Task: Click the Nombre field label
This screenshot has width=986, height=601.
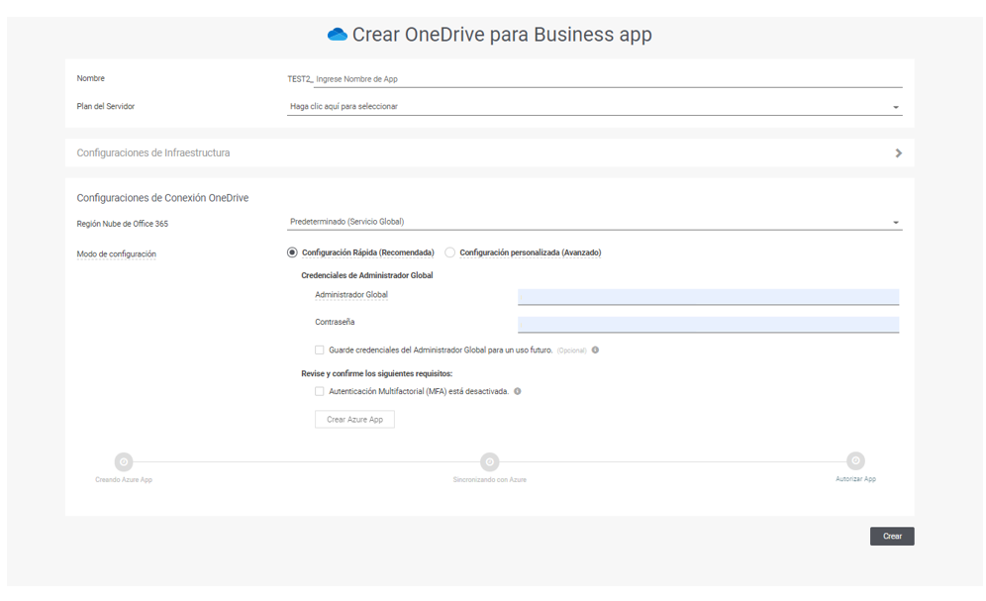Action: (x=90, y=78)
